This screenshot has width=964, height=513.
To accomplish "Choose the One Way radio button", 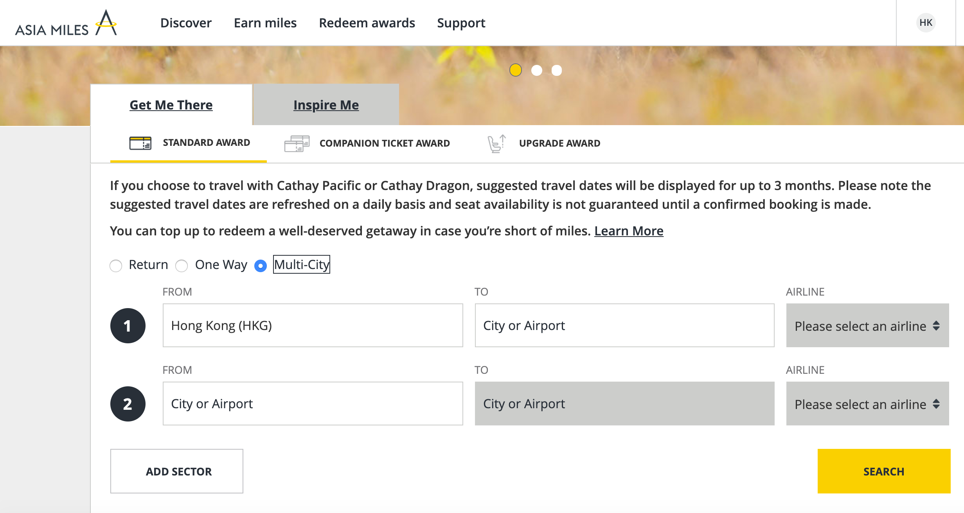I will 182,266.
